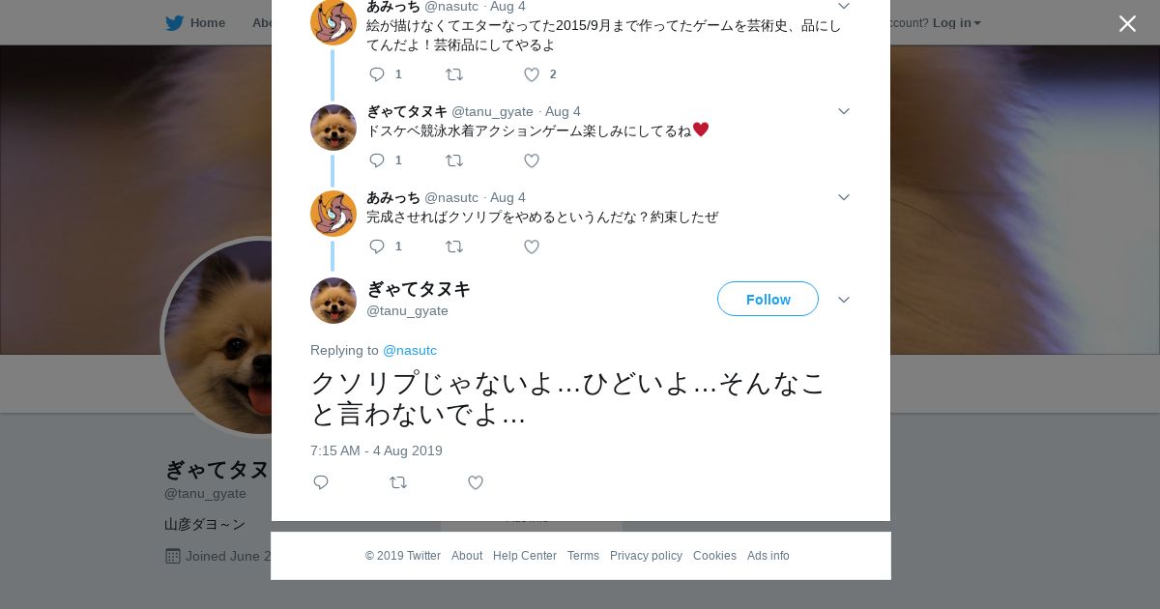Open the chevron menu beside the Follow button
Viewport: 1160px width, 609px height.
point(844,300)
